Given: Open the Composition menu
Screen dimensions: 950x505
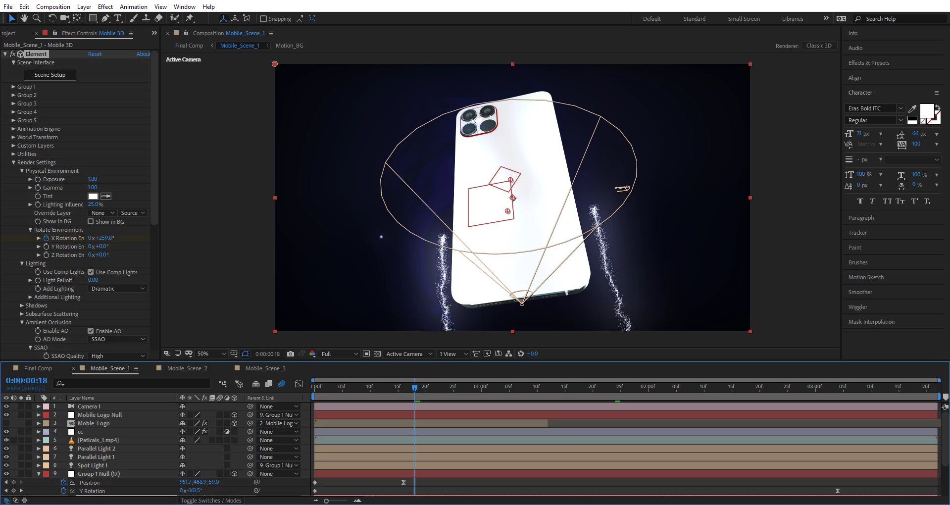Looking at the screenshot, I should click(x=53, y=6).
